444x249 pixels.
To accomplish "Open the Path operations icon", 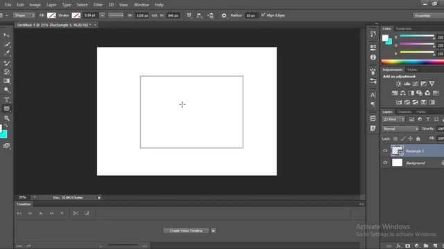I will tap(189, 15).
